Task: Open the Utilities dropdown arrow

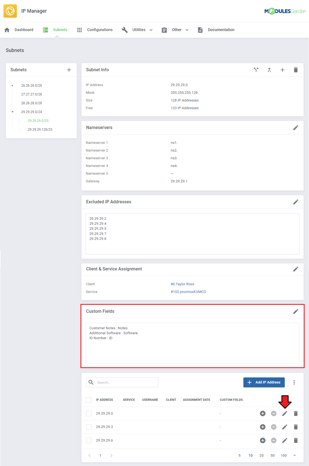Action: pyautogui.click(x=151, y=30)
